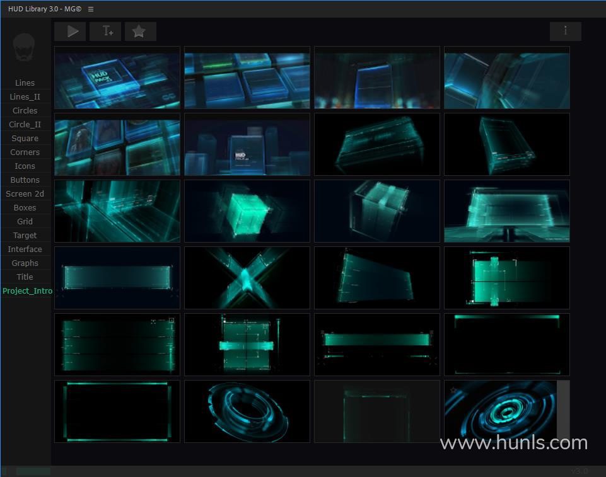Choose the HUD box among towers thumbnail
606x477 pixels.
(x=247, y=144)
